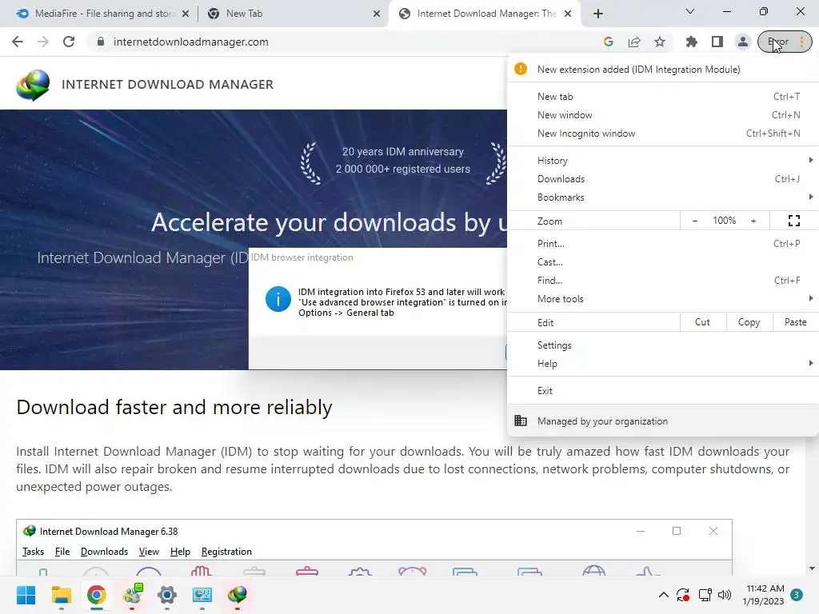The width and height of the screenshot is (819, 614).
Task: Click the notification badge showing 3
Action: pyautogui.click(x=797, y=595)
